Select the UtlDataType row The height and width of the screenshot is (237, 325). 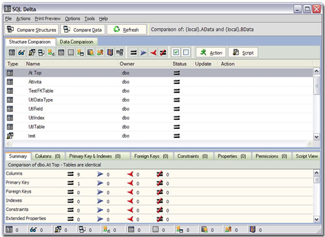(159, 100)
